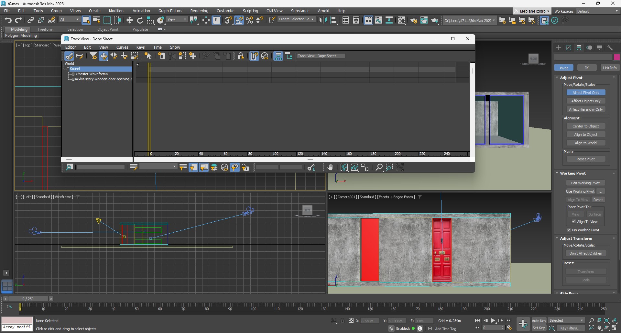The width and height of the screenshot is (621, 333).
Task: Click the Center to Object button
Action: [x=585, y=126]
